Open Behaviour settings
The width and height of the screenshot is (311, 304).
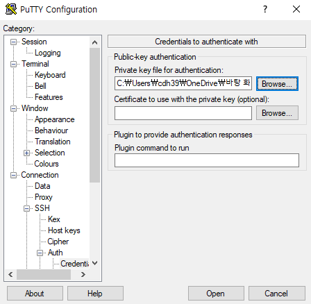[51, 130]
